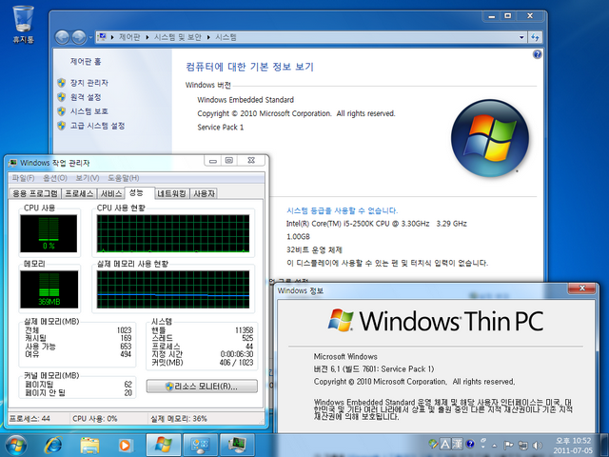Open the Recycle Bin (휴지통) desktop icon
The width and height of the screenshot is (609, 457).
(23, 23)
